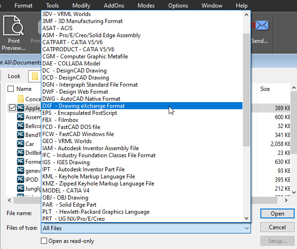
Task: Select ASAT - ACIS option
Action: click(x=142, y=28)
